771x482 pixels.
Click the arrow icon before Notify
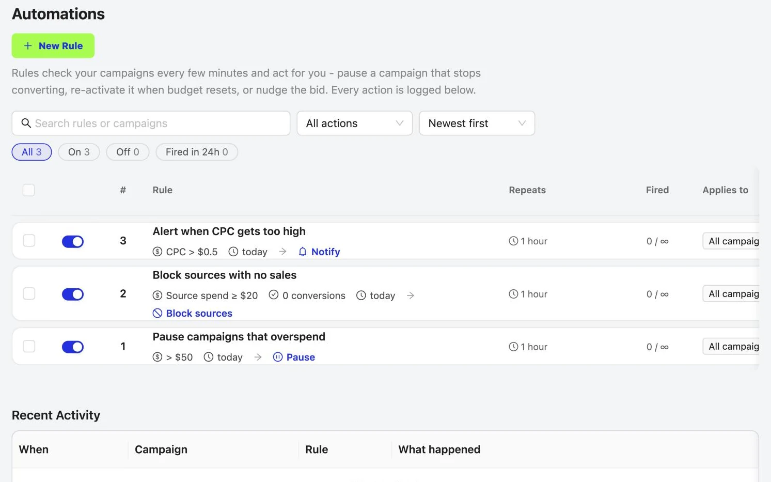tap(282, 252)
